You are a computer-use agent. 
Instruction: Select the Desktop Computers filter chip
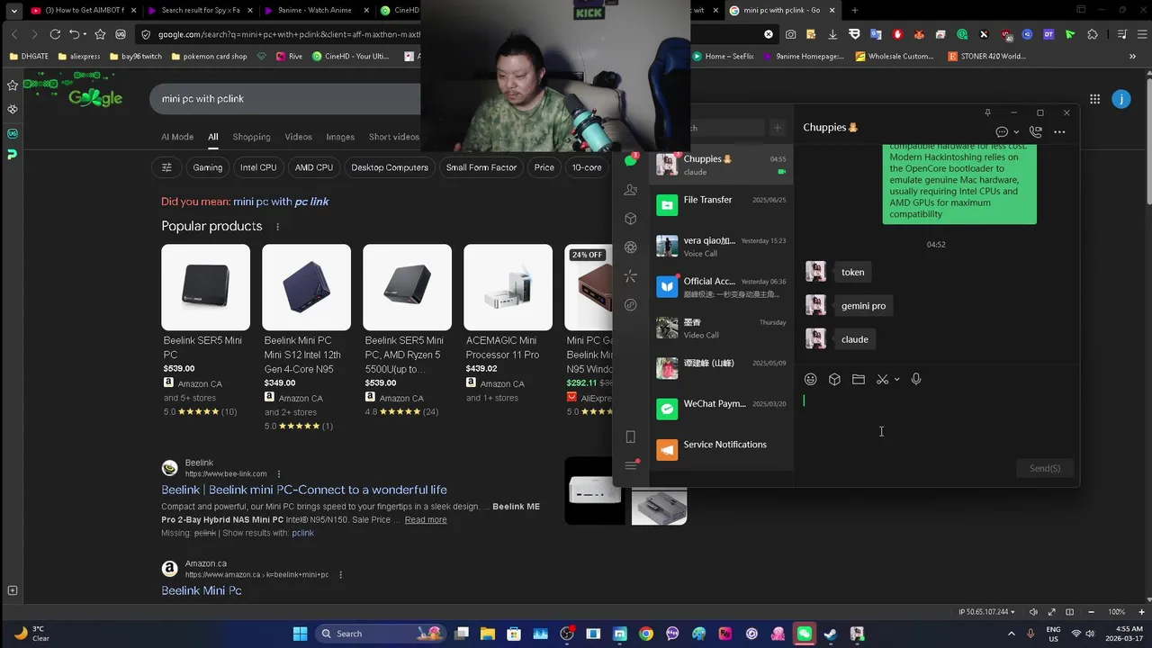point(390,167)
